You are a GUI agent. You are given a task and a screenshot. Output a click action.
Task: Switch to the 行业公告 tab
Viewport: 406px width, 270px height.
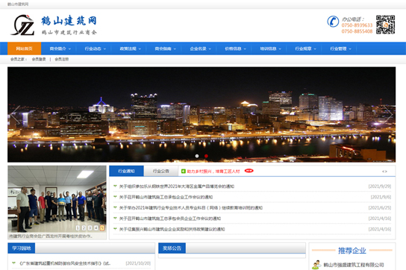[161, 171]
